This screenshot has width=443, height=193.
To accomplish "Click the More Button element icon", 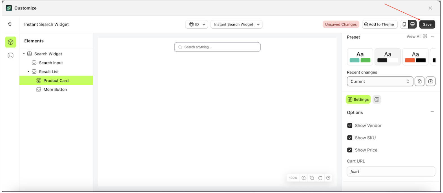I will [x=39, y=89].
